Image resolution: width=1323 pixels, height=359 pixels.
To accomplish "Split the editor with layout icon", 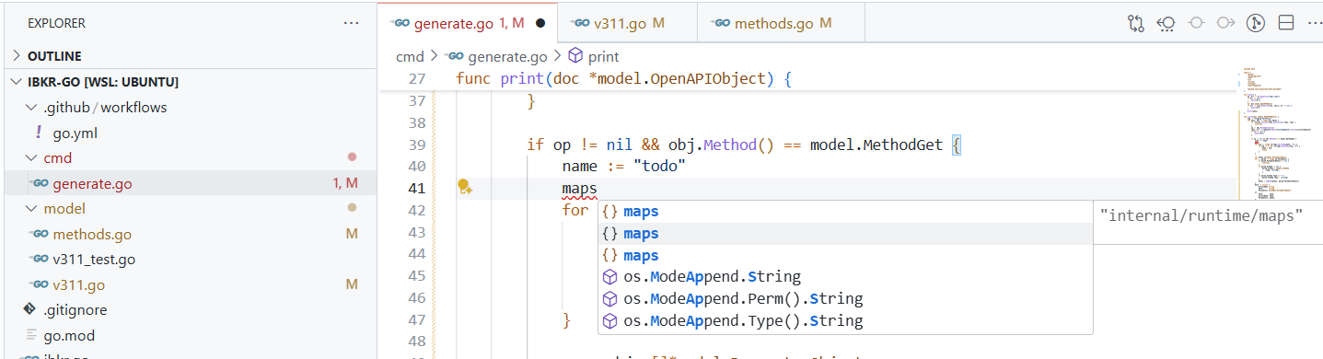I will coord(1286,23).
